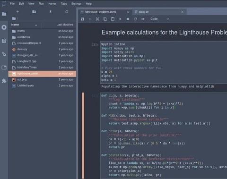Restart kernel and run all cells
Viewport: 227px width, 179px height.
(x=143, y=19)
